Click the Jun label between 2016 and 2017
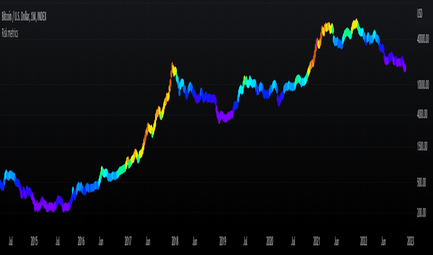 point(101,241)
